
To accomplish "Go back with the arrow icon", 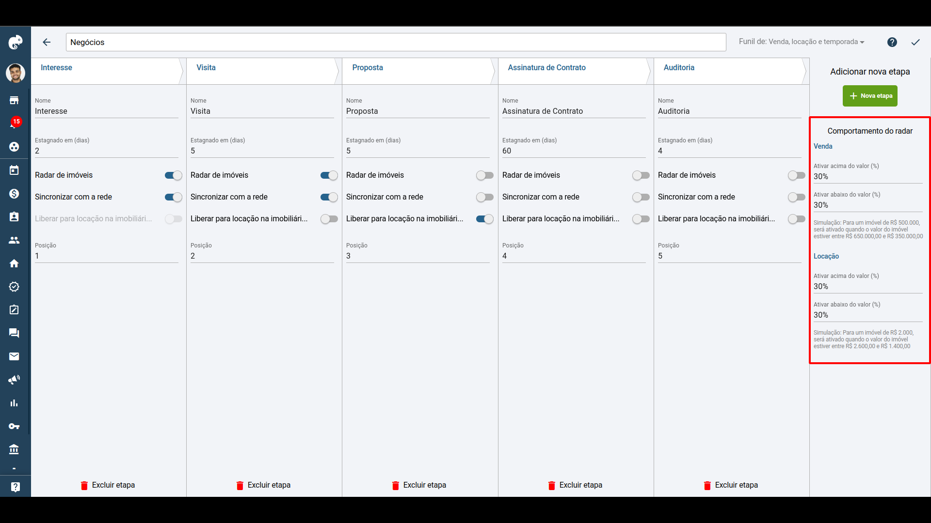I will pyautogui.click(x=47, y=42).
